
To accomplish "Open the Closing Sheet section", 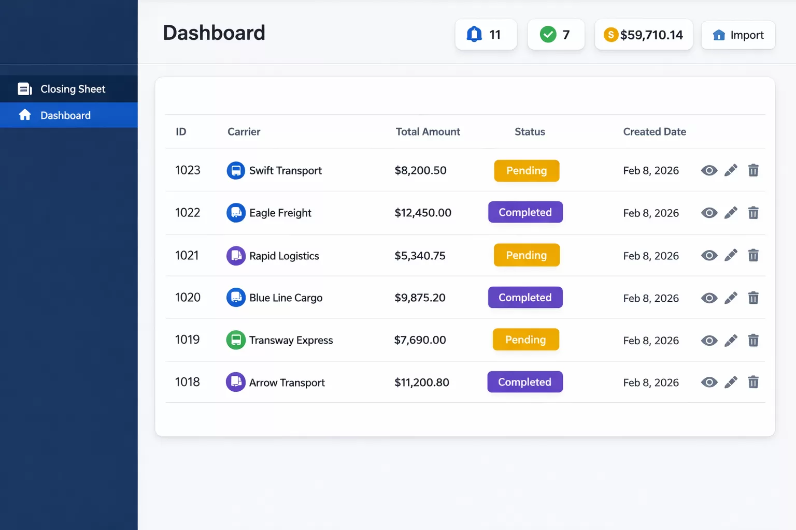I will coord(73,89).
